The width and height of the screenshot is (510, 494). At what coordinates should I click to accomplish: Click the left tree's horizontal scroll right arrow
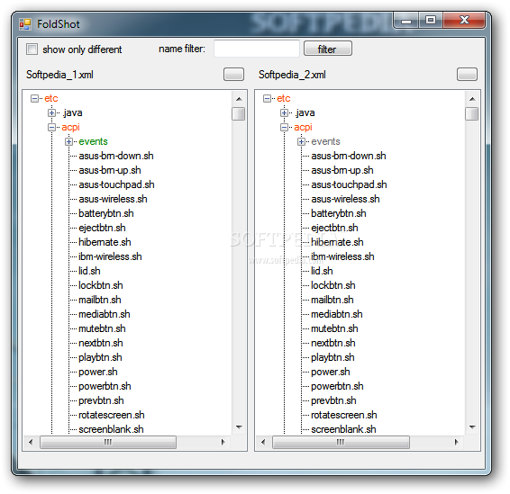[x=223, y=442]
